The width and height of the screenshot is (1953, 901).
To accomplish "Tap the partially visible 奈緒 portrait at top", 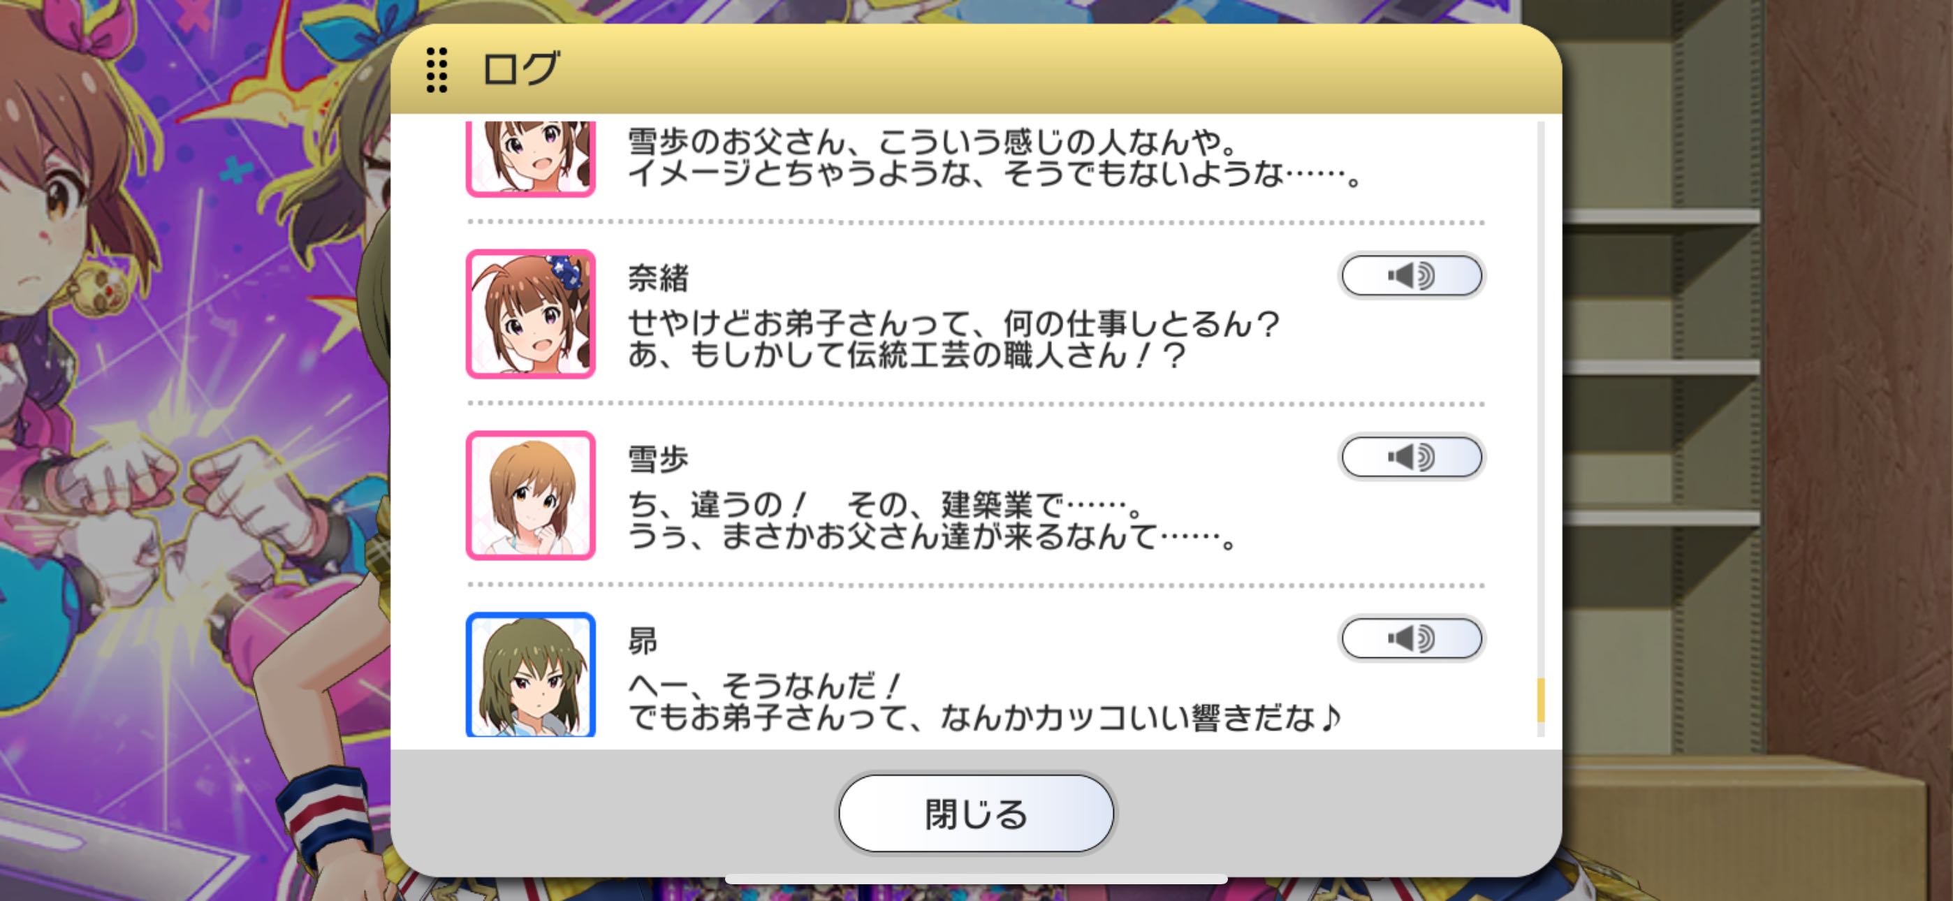I will [x=531, y=159].
